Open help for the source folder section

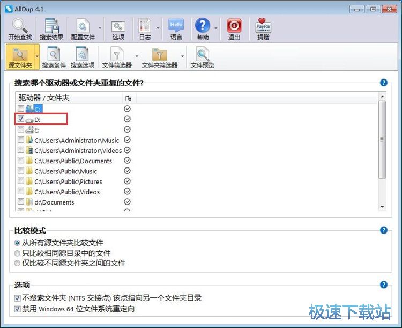(384, 83)
